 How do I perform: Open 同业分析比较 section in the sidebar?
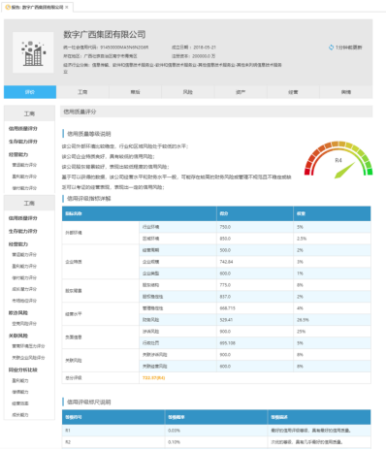click(x=23, y=370)
